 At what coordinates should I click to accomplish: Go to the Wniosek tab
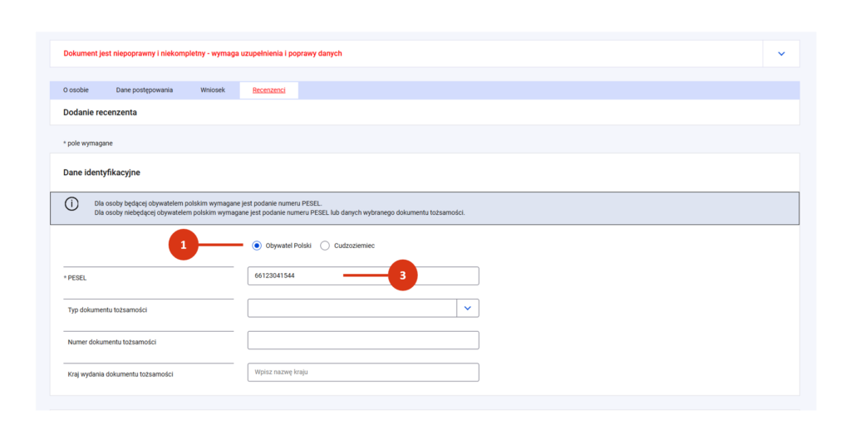[x=213, y=90]
